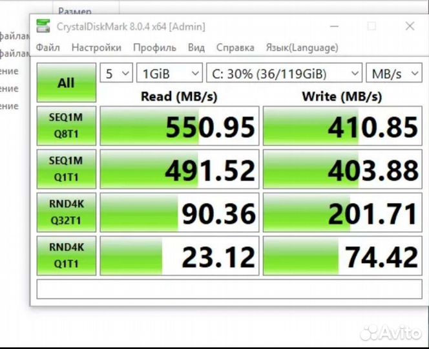
Task: Open the Настройки menu
Action: coord(96,48)
